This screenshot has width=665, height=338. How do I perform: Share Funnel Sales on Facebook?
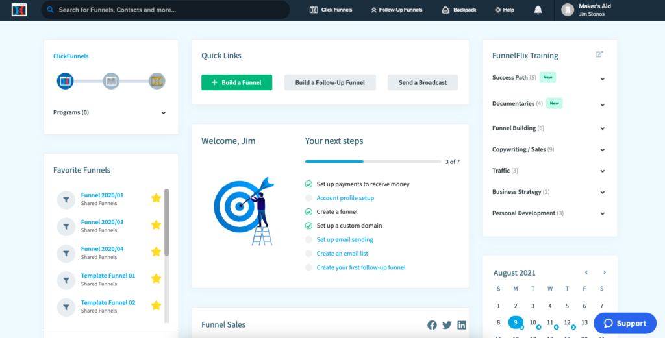click(432, 325)
